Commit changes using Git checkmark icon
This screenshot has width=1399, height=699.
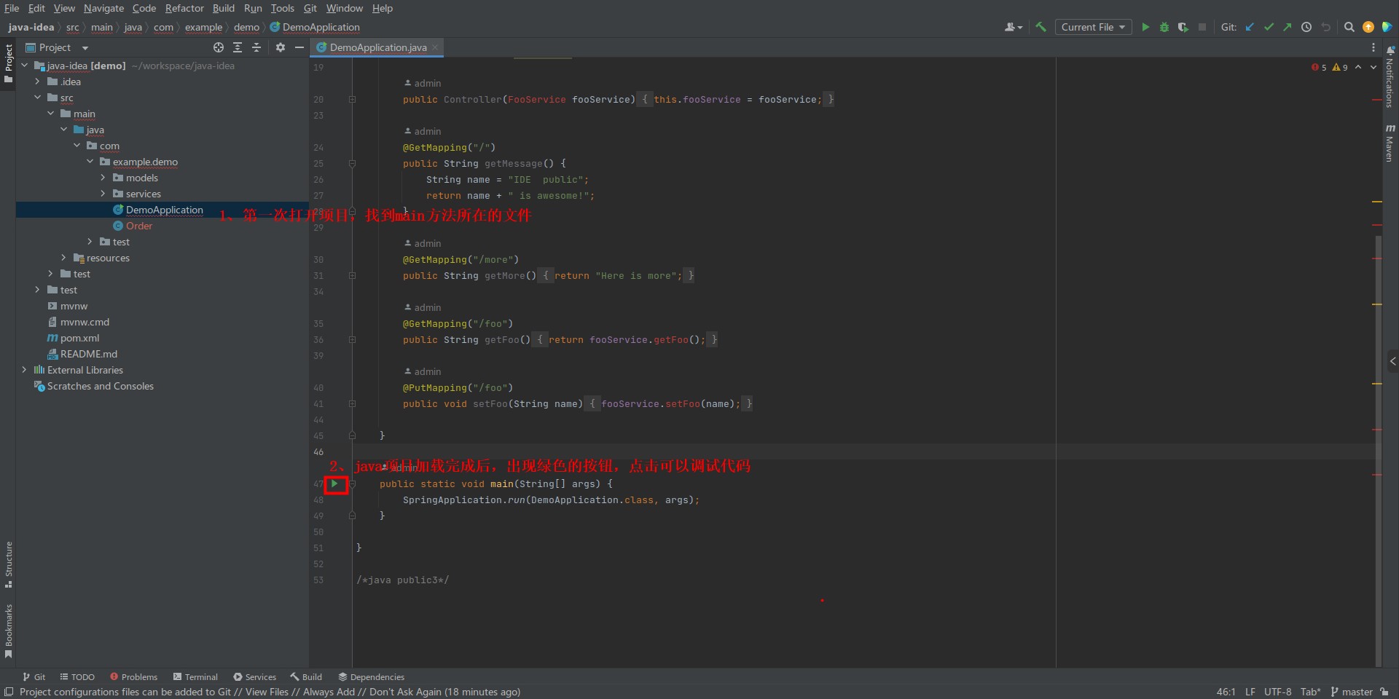1269,27
